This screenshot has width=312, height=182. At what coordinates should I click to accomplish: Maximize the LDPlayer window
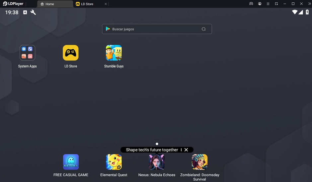293,4
